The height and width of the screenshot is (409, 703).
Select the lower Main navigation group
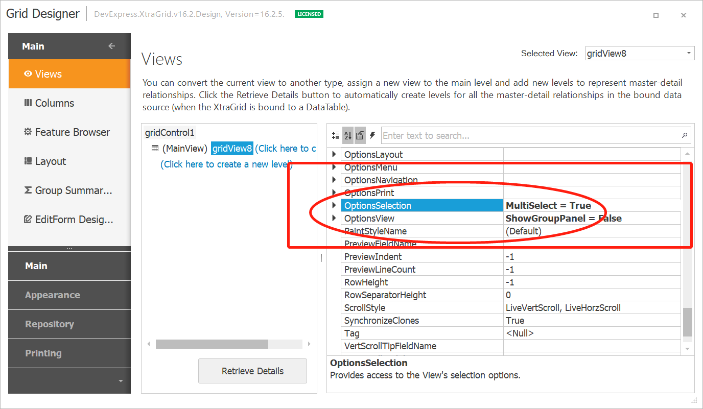(69, 266)
